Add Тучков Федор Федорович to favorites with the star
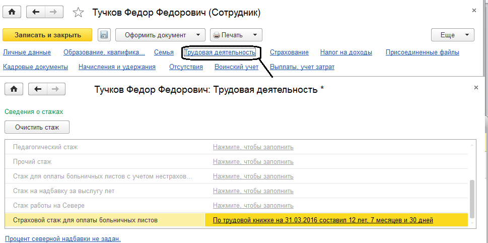The image size is (488, 243). pyautogui.click(x=78, y=13)
